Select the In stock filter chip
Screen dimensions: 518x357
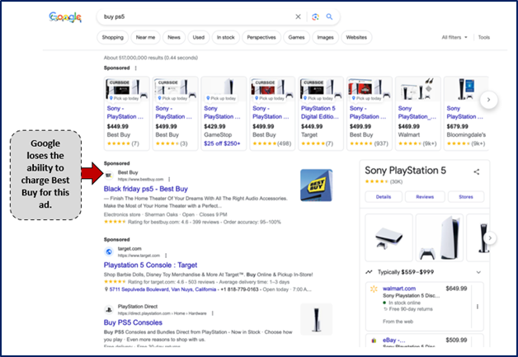coord(226,37)
